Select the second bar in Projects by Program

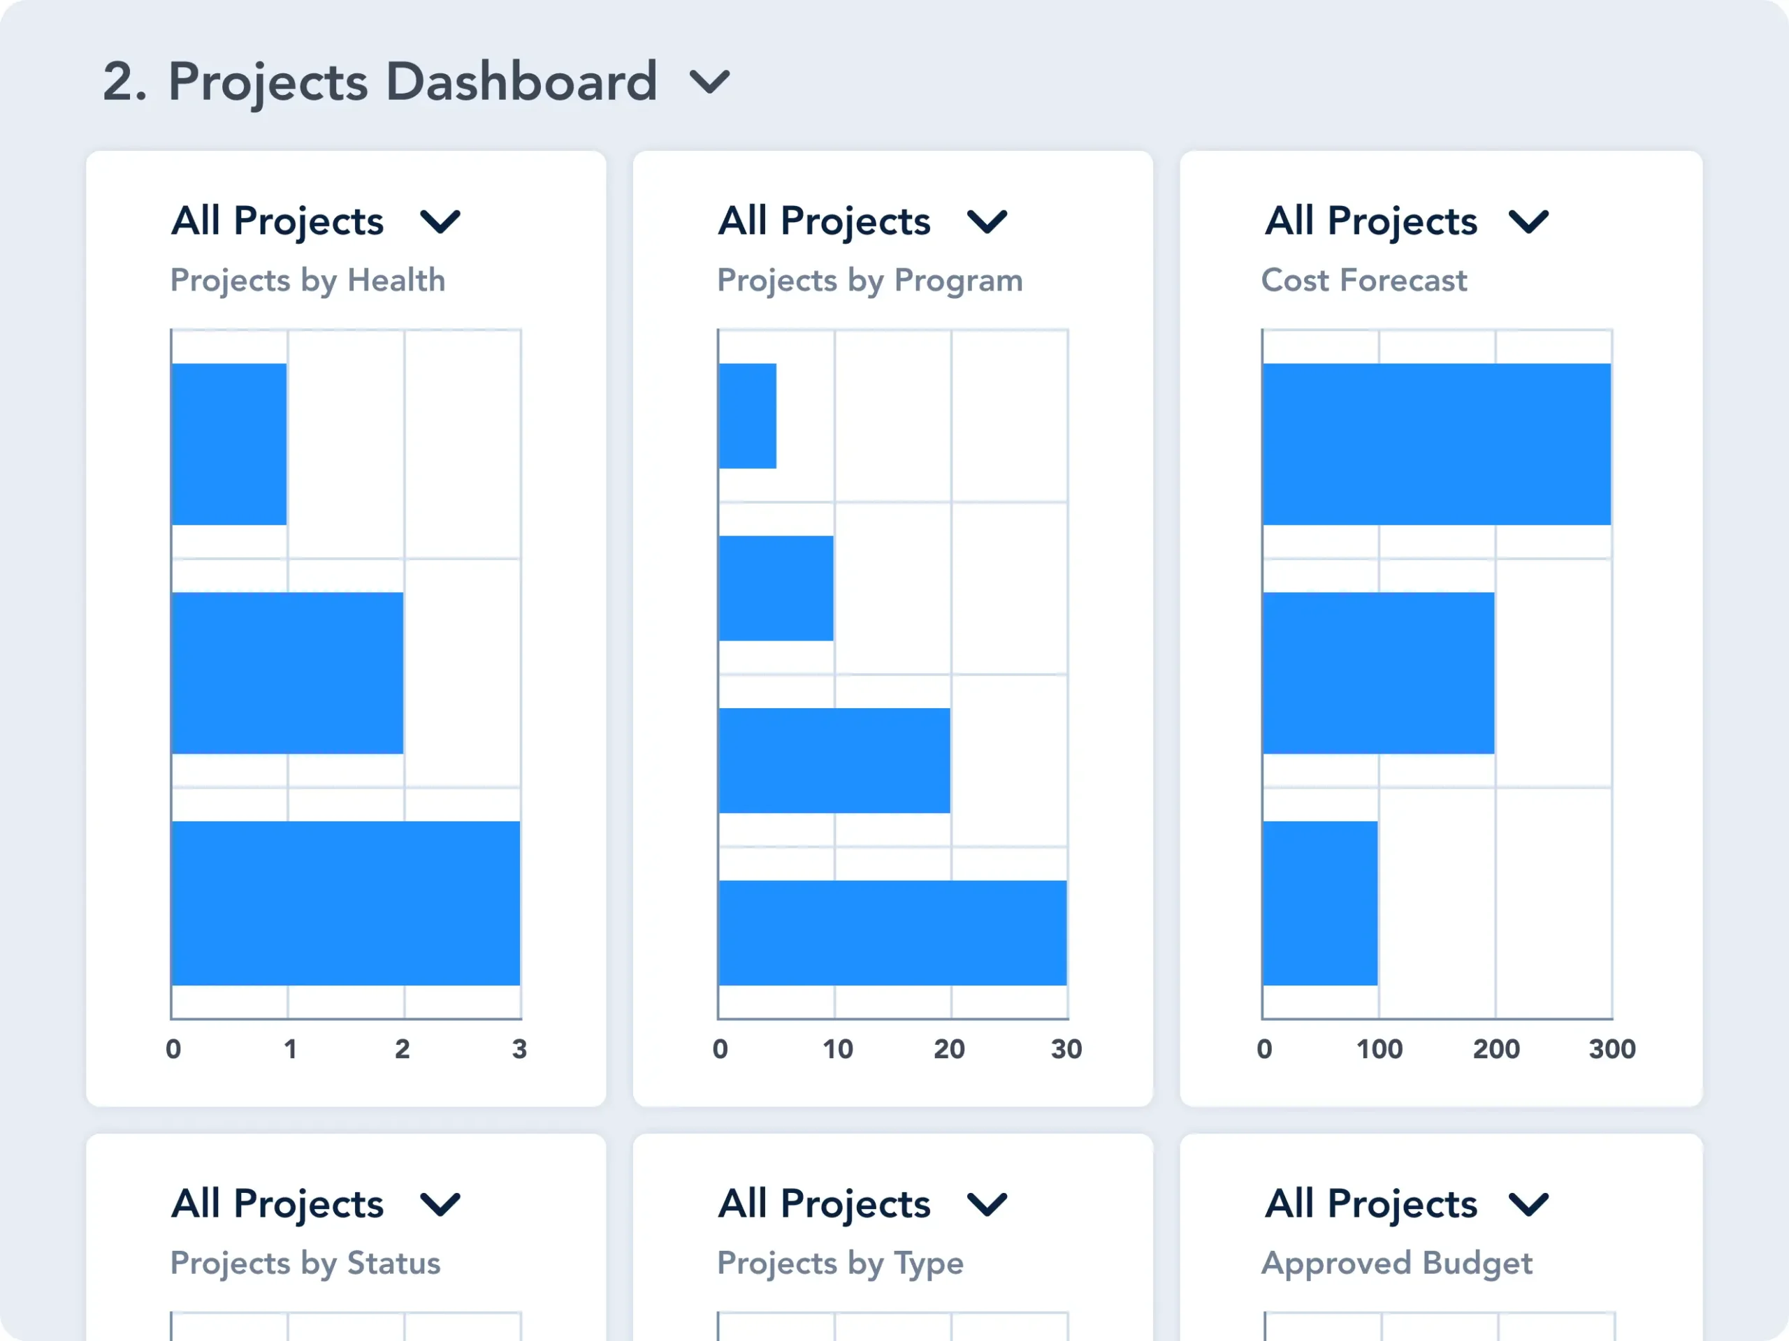[x=776, y=587]
